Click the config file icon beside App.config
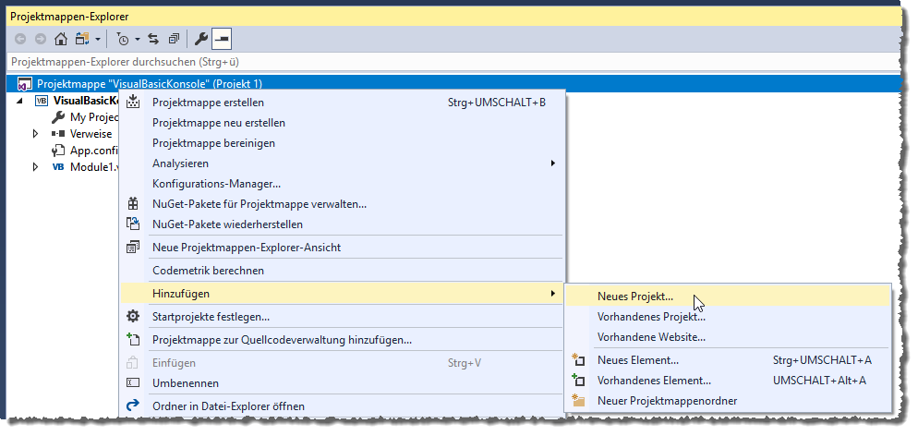 (58, 151)
